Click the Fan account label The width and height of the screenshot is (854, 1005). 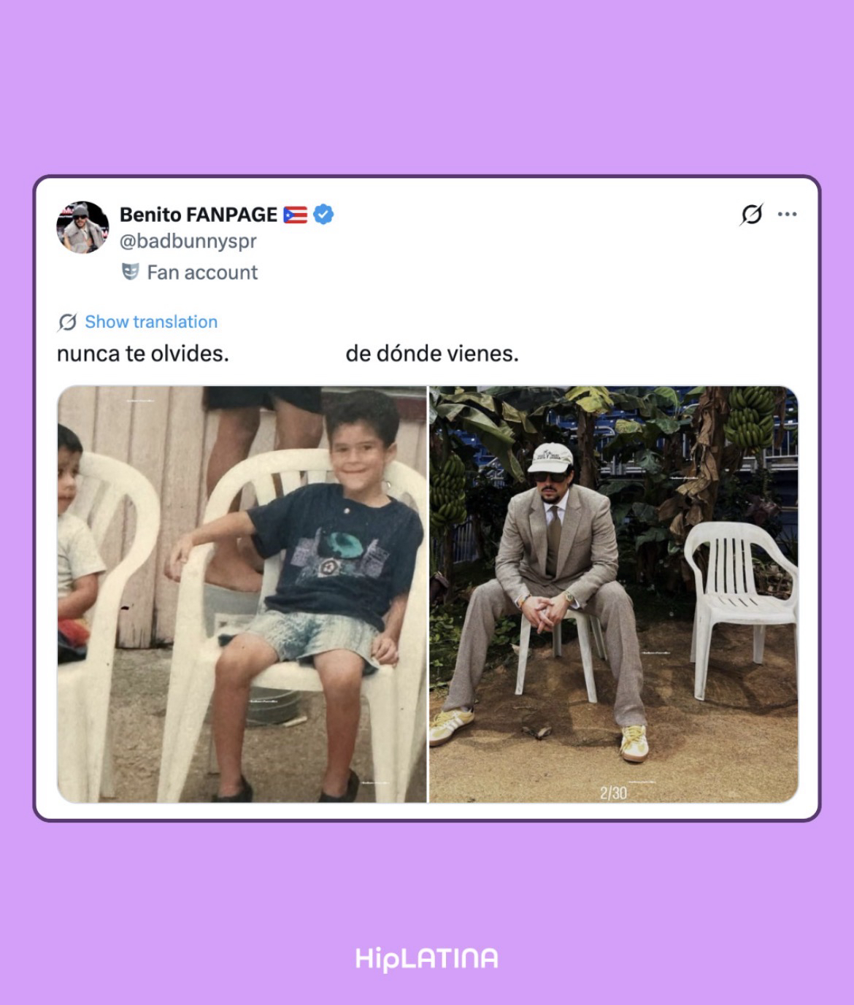(x=202, y=272)
